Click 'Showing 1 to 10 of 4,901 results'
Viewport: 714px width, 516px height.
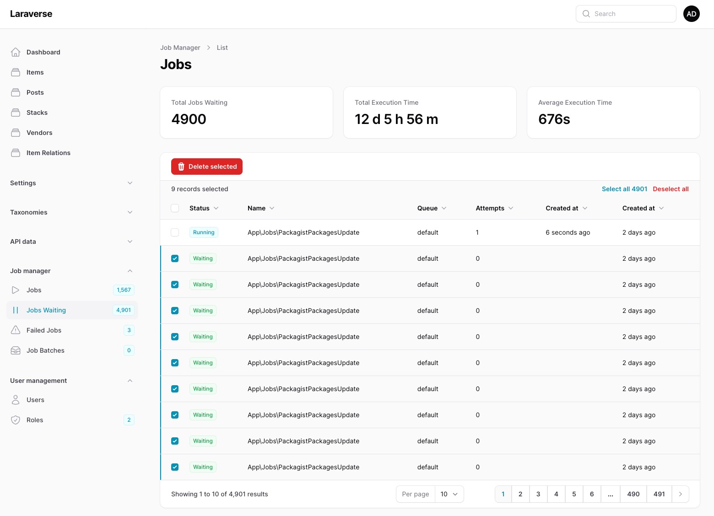(220, 494)
